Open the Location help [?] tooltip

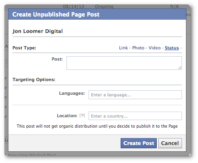point(82,115)
